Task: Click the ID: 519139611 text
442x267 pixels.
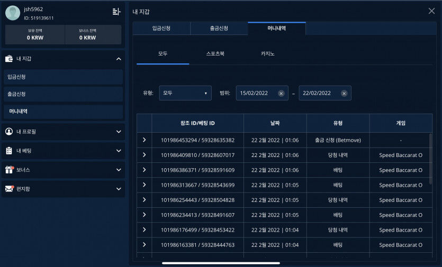Action: coord(39,18)
